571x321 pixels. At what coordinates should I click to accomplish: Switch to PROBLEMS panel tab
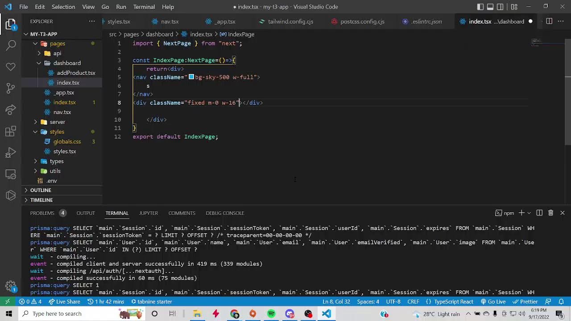tap(42, 213)
